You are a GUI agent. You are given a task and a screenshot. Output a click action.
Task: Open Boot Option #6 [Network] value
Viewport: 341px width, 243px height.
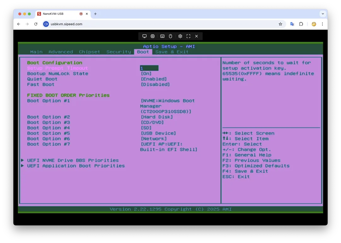point(153,139)
